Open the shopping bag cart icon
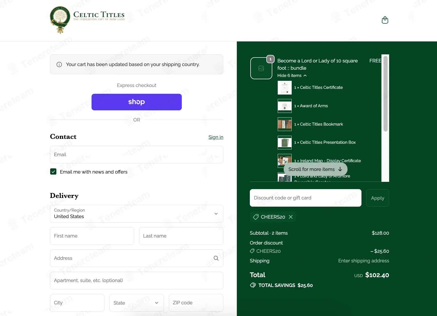 click(385, 20)
